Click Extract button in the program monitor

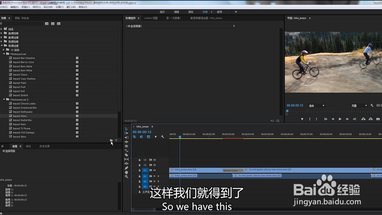371,119
